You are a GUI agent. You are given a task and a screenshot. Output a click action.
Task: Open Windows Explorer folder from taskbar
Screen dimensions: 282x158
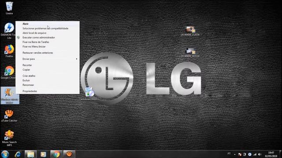(x=30, y=154)
